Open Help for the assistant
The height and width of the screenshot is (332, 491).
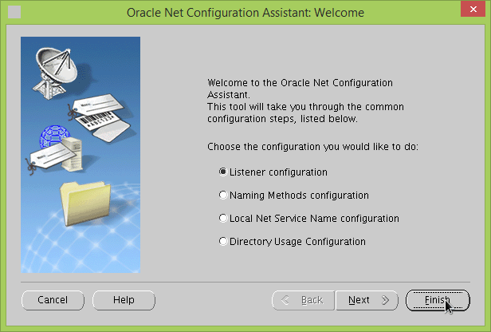coord(124,300)
